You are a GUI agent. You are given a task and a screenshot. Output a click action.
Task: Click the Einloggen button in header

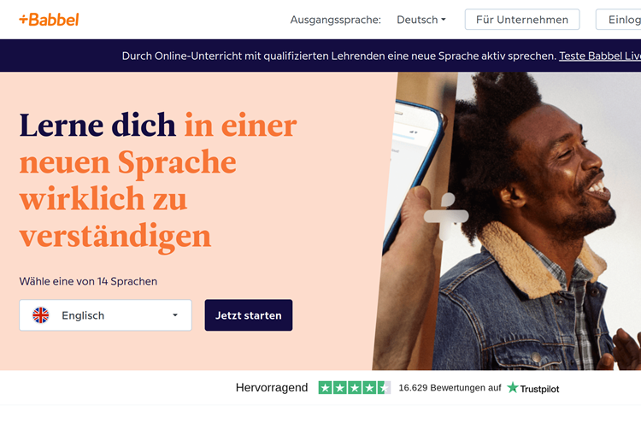pyautogui.click(x=619, y=20)
